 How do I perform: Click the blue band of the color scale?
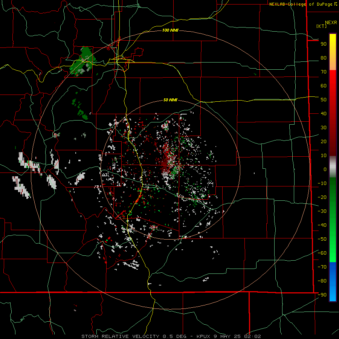(x=333, y=282)
